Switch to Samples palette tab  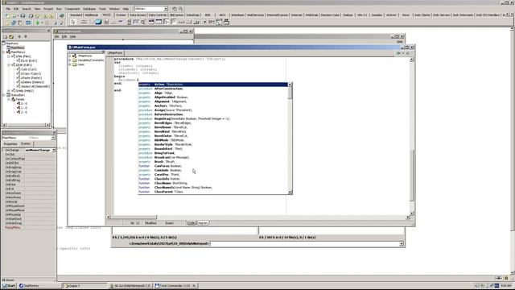(377, 15)
